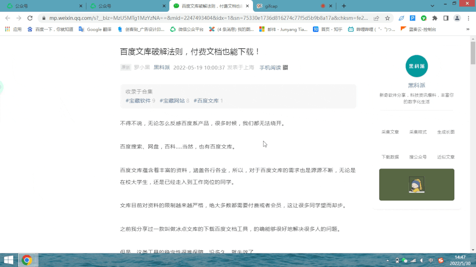Open the Windows Start menu

click(8, 260)
